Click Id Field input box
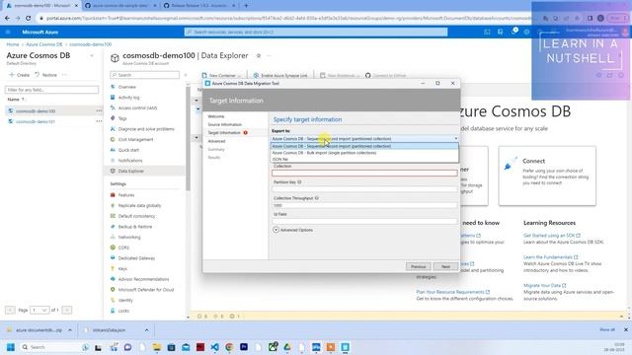632x355 pixels. point(364,221)
